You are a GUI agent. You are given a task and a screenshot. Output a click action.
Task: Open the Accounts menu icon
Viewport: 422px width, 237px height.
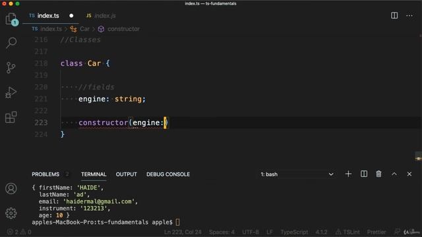[11, 189]
